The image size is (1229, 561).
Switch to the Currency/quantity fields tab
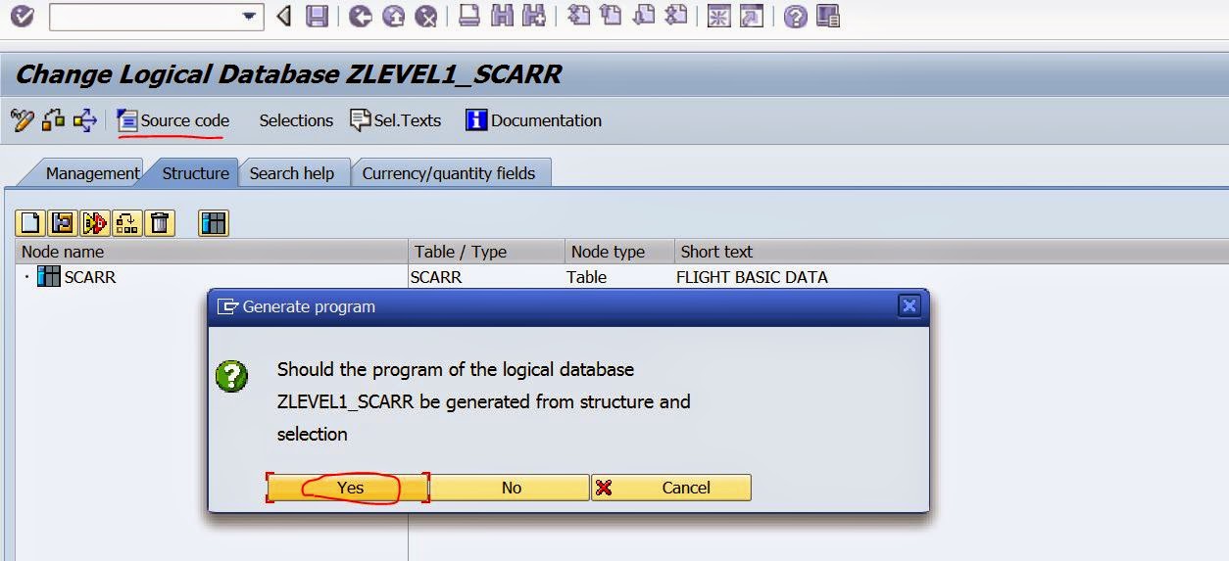[449, 173]
